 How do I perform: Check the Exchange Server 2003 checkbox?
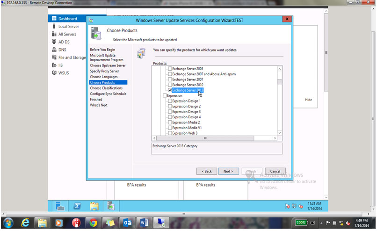[170, 69]
